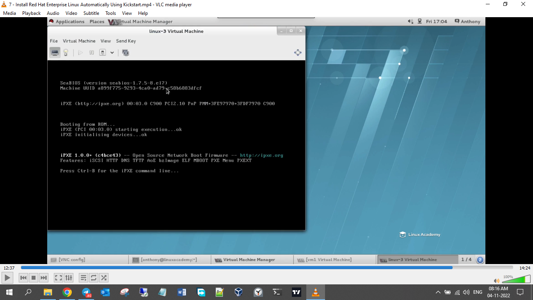
Task: Launch Google Chrome from the taskbar
Action: click(x=67, y=292)
